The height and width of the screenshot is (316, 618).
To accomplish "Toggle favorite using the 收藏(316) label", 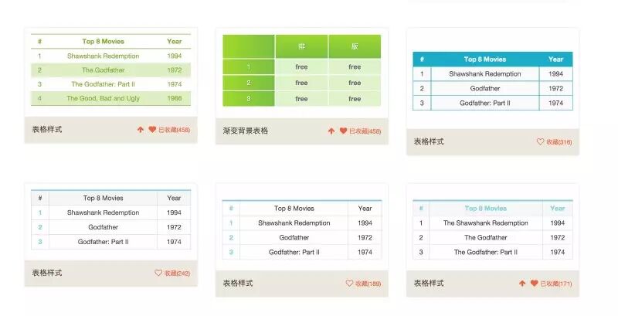I will click(559, 142).
